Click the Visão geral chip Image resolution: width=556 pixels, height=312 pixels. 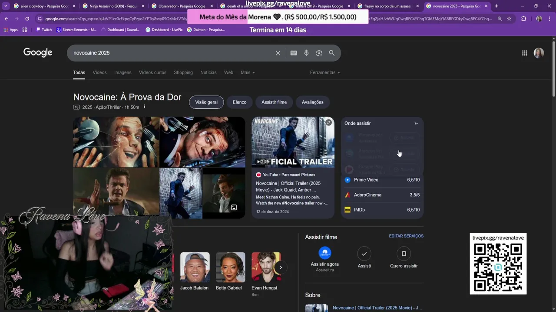206,102
